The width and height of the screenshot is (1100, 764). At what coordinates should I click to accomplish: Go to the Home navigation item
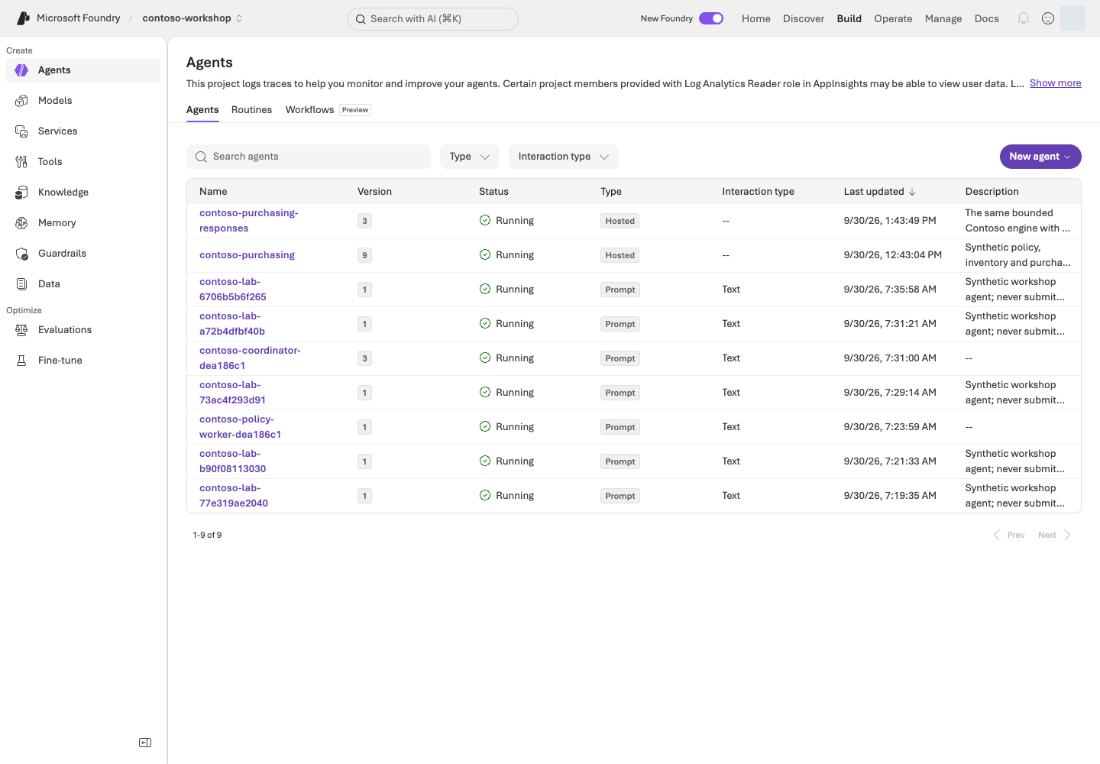pos(756,18)
